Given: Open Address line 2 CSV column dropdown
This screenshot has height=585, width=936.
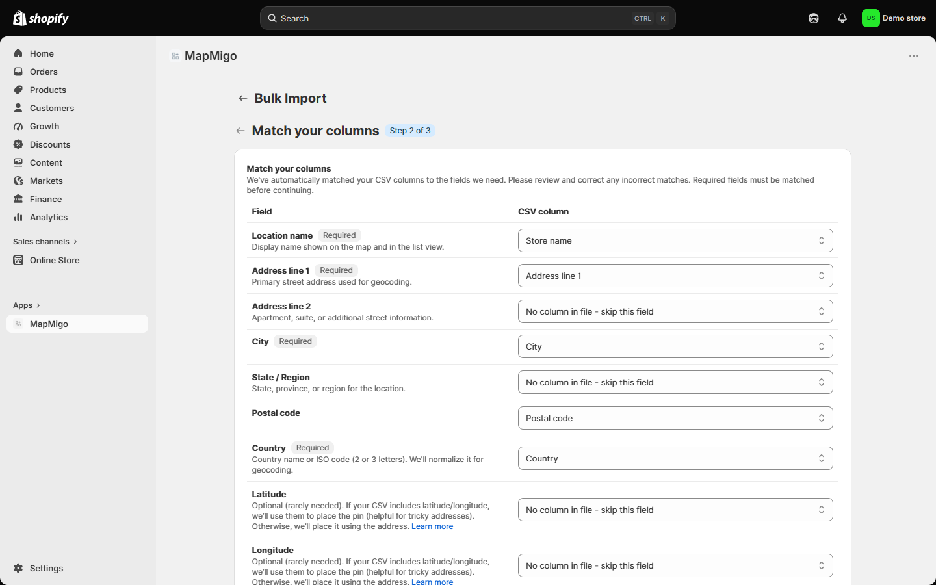Looking at the screenshot, I should click(x=675, y=311).
